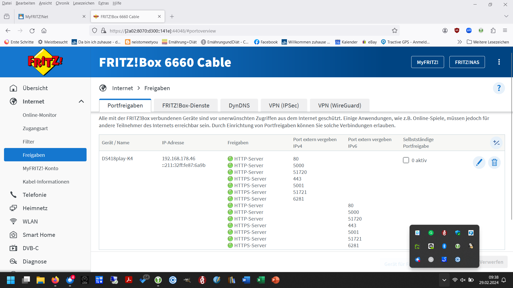513x288 pixels.
Task: Click the trash delete icon for DS418play-K4
Action: 494,162
